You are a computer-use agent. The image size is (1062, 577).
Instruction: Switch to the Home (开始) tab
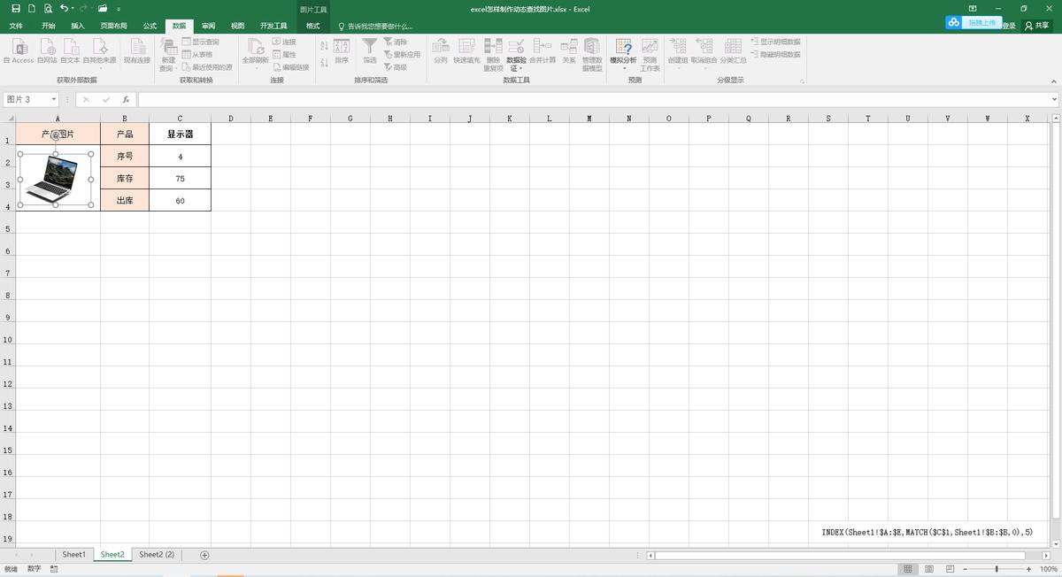click(48, 27)
